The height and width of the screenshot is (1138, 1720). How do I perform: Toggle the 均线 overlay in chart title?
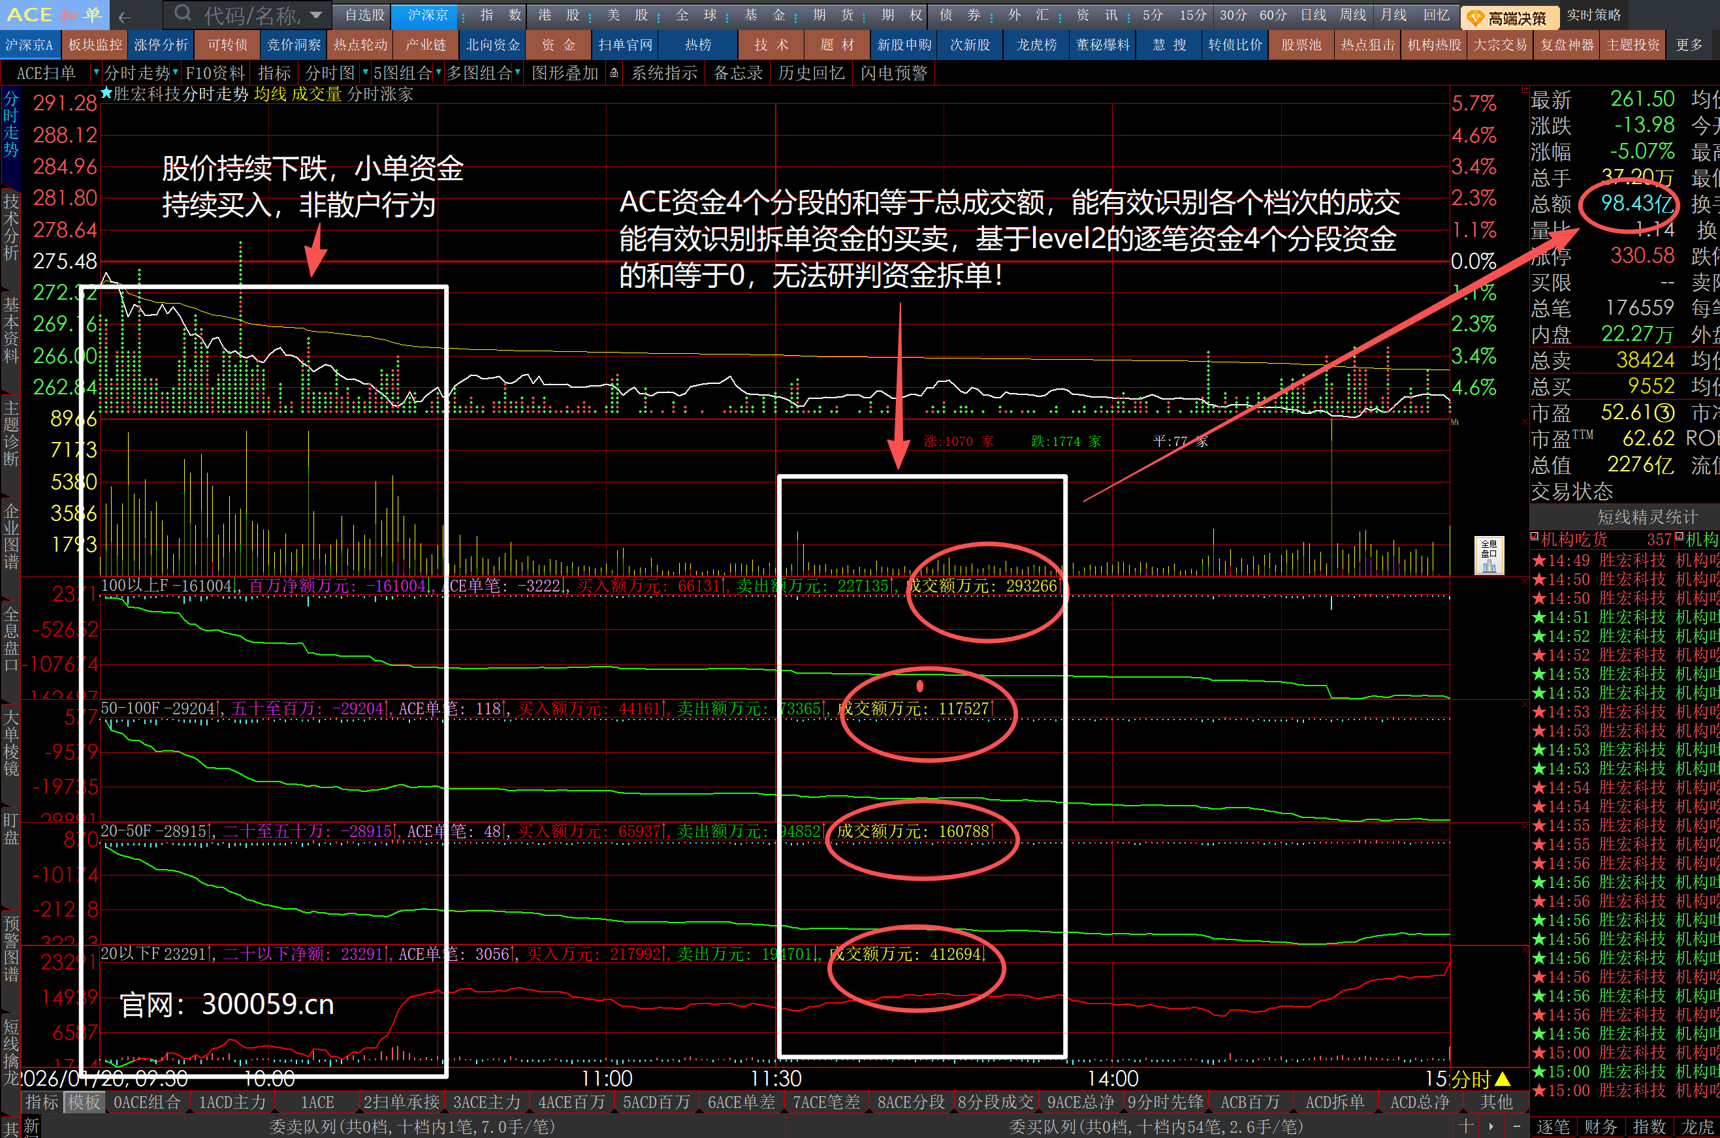click(270, 93)
